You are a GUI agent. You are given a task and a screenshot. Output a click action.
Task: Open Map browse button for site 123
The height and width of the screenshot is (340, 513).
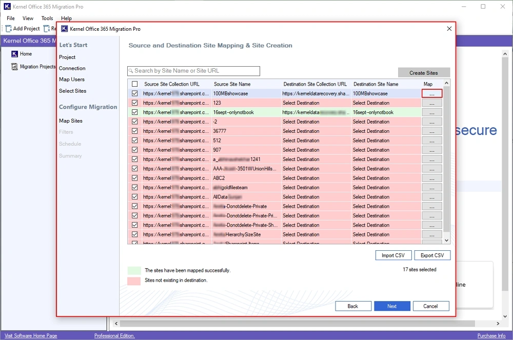coord(432,103)
